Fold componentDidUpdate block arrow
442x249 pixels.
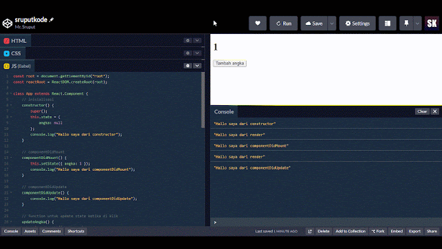[11, 192]
